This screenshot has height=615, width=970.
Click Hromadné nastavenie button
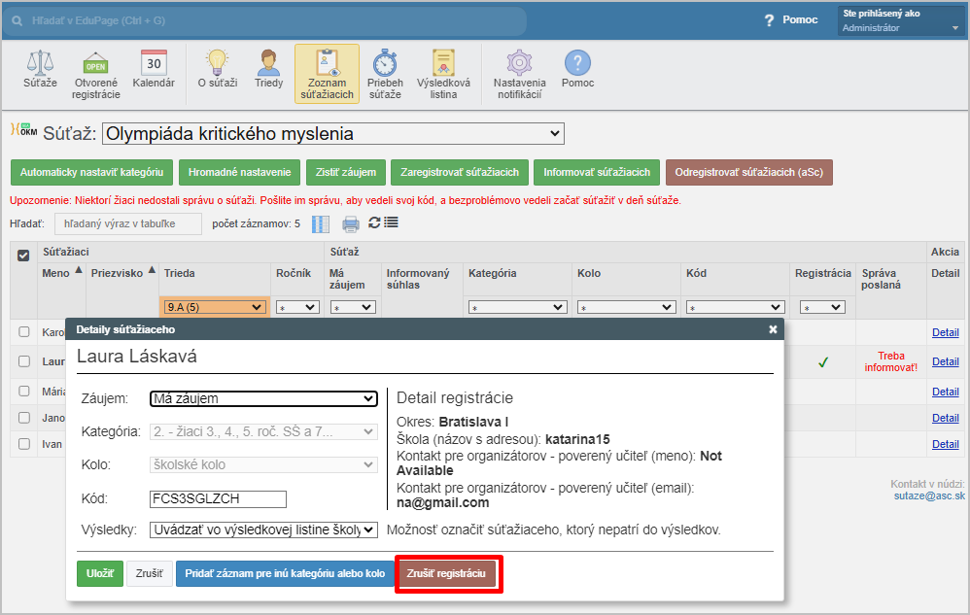pos(239,172)
